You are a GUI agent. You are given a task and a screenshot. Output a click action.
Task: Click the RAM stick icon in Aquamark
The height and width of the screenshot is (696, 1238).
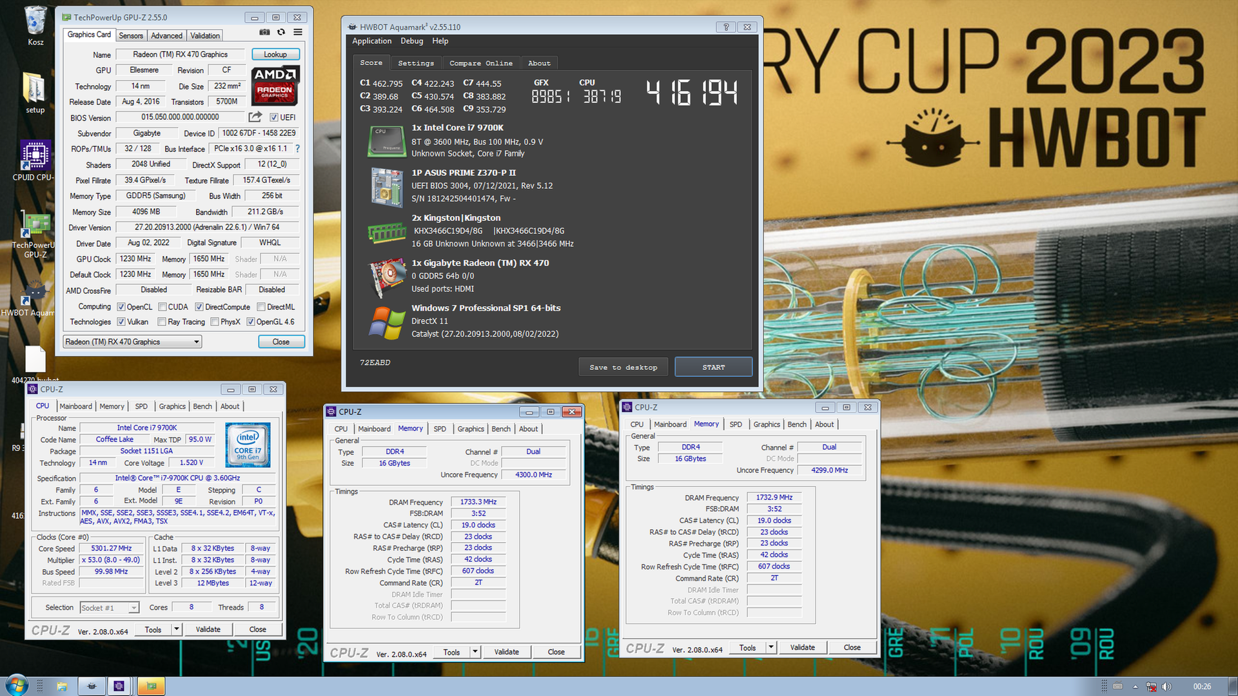[x=386, y=232]
